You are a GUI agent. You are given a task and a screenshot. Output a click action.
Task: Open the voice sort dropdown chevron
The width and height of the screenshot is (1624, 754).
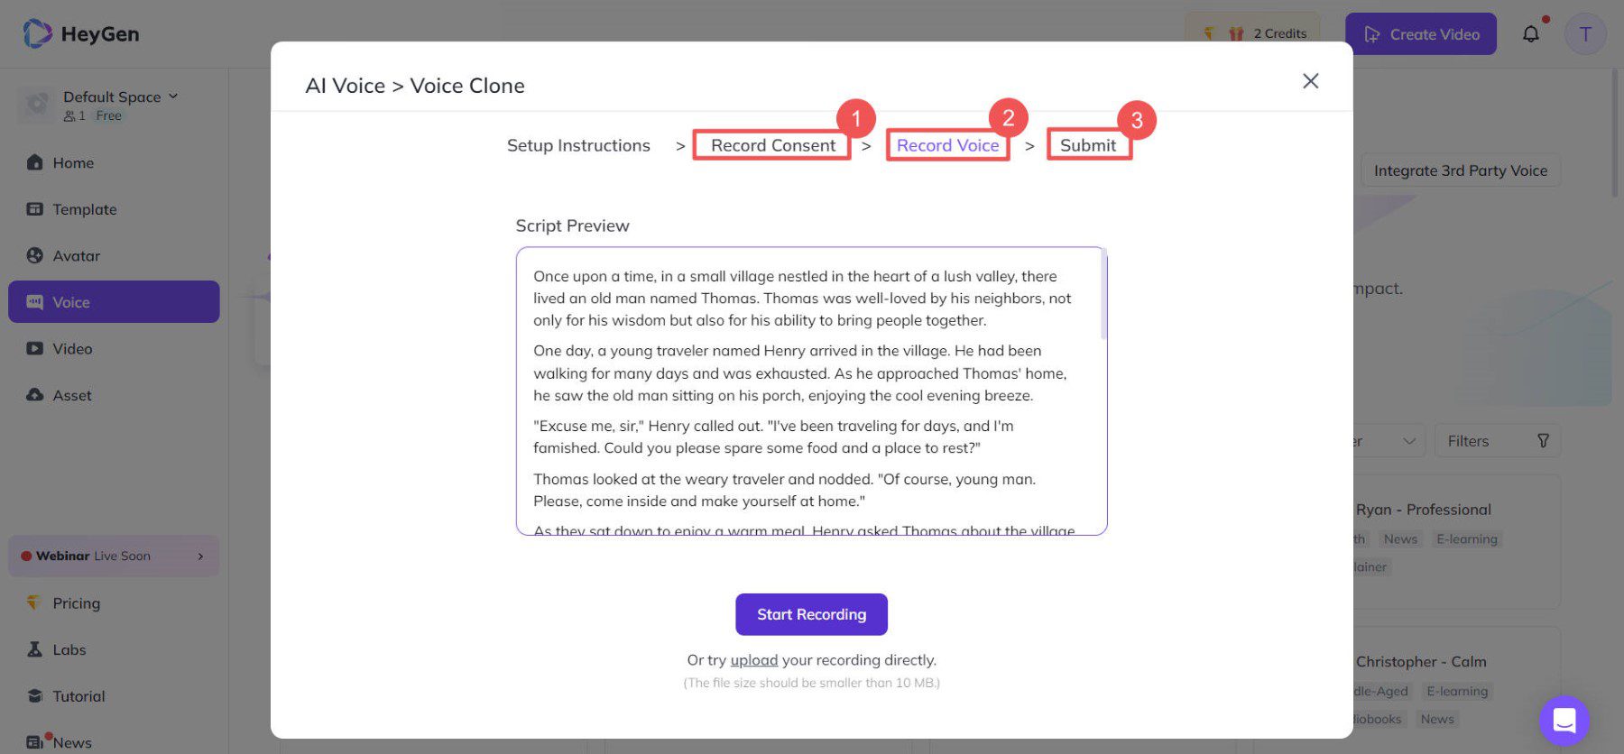pyautogui.click(x=1408, y=441)
